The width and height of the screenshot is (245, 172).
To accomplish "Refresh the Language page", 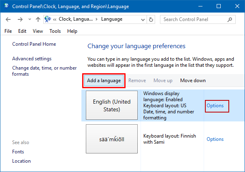I will [x=151, y=19].
